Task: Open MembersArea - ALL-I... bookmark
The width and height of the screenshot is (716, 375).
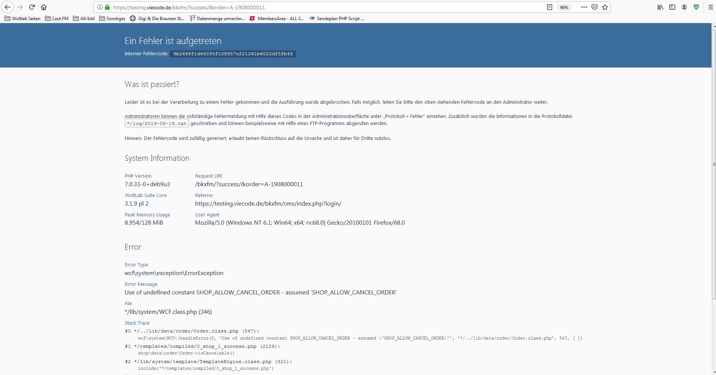Action: pyautogui.click(x=277, y=18)
